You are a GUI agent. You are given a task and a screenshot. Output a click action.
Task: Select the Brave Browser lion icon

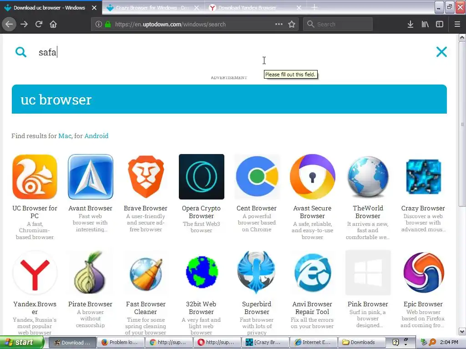(146, 177)
